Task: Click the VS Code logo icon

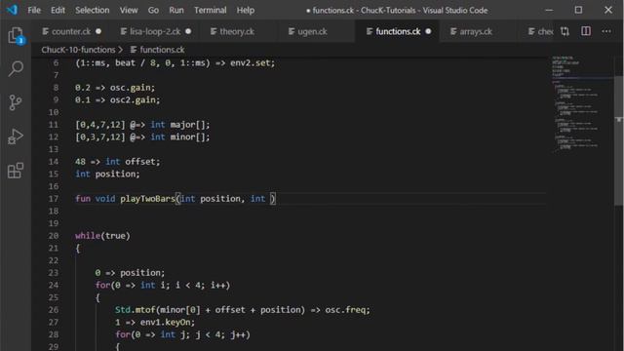Action: (x=12, y=10)
